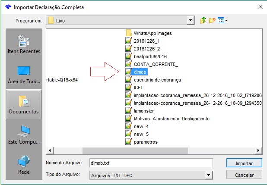267x185 pixels.
Task: Expand the Procurar em dropdown
Action: [x=190, y=20]
